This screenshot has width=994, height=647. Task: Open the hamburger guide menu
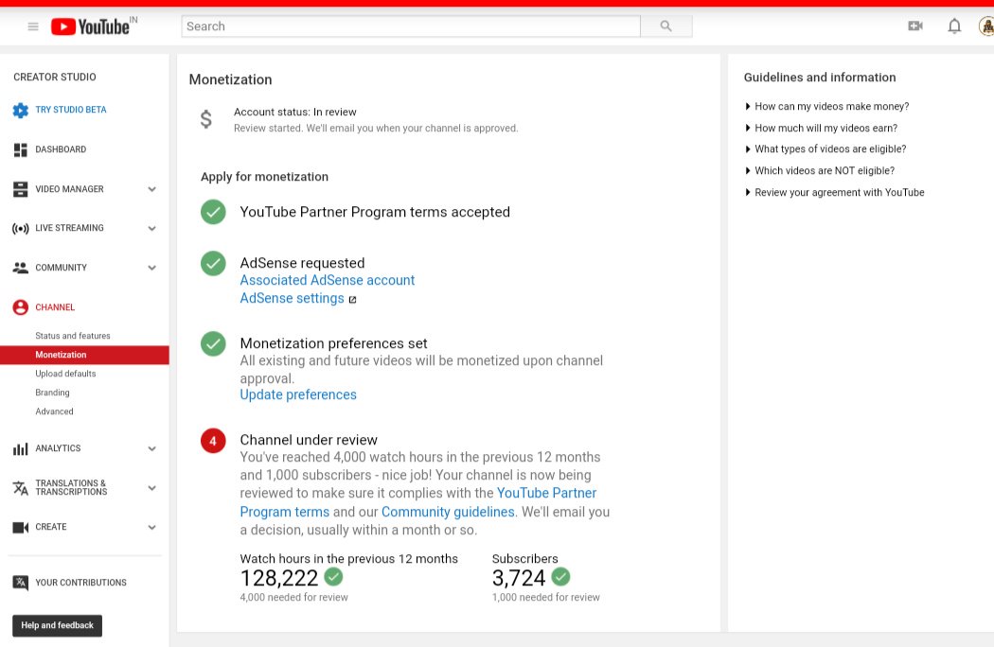(x=33, y=26)
